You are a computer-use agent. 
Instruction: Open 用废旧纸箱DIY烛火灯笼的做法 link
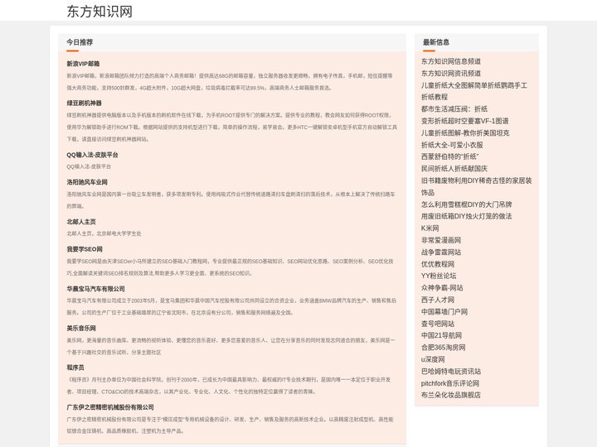pyautogui.click(x=466, y=216)
